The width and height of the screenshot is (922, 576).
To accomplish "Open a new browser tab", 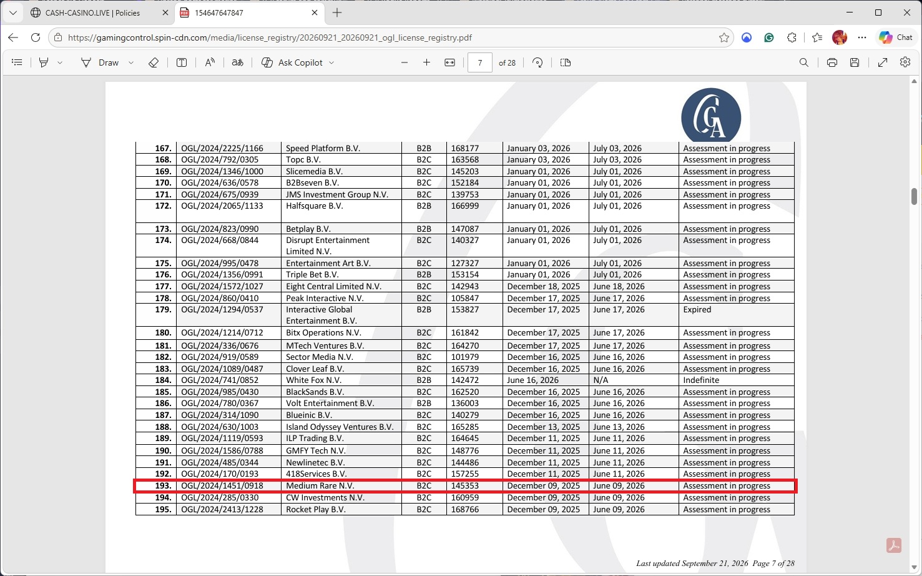I will 337,12.
